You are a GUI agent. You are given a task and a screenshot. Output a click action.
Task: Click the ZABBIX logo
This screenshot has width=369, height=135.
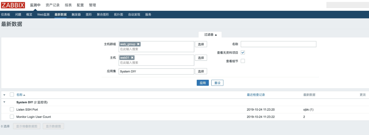pos(13,5)
